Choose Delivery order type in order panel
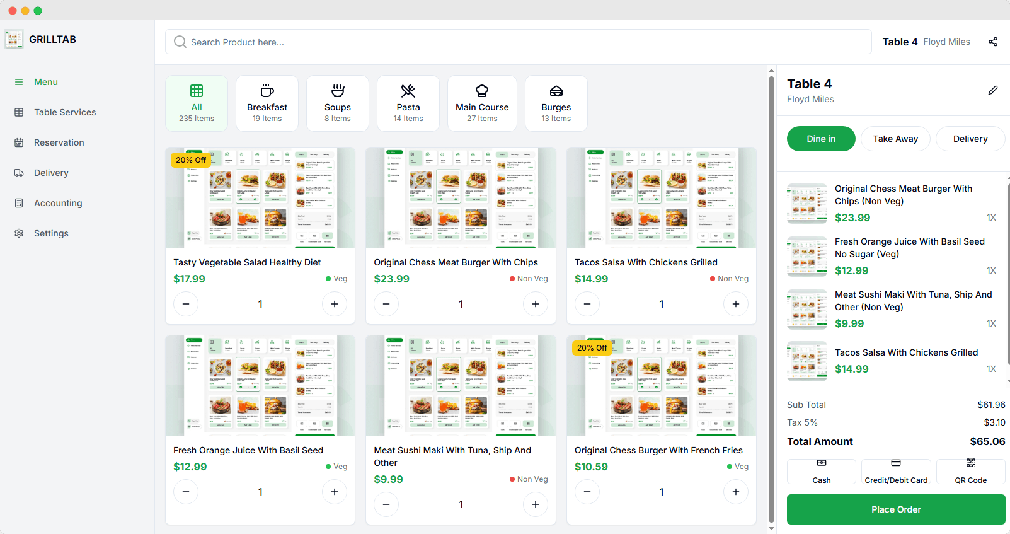 (x=970, y=139)
